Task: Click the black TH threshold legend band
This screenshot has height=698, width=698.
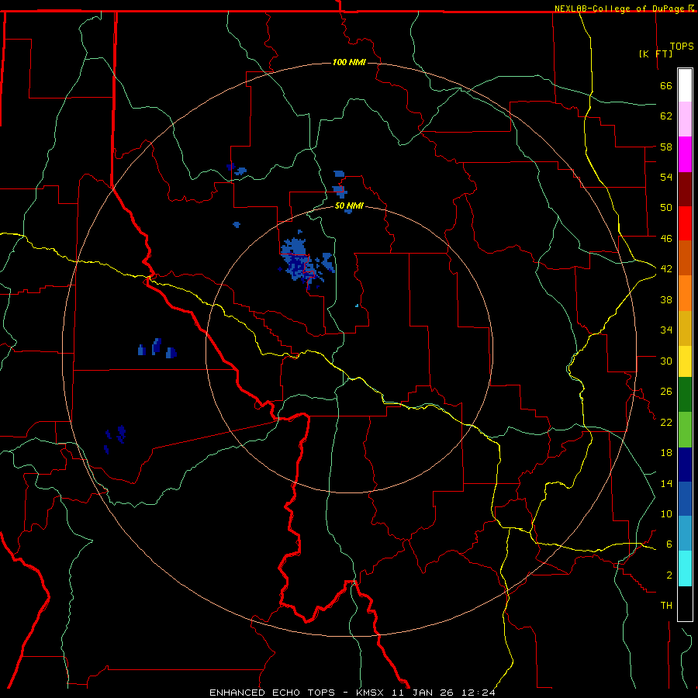Action: [685, 603]
